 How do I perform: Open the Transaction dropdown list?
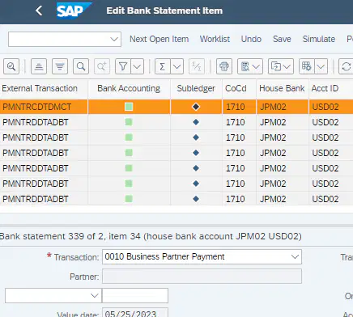(x=295, y=256)
